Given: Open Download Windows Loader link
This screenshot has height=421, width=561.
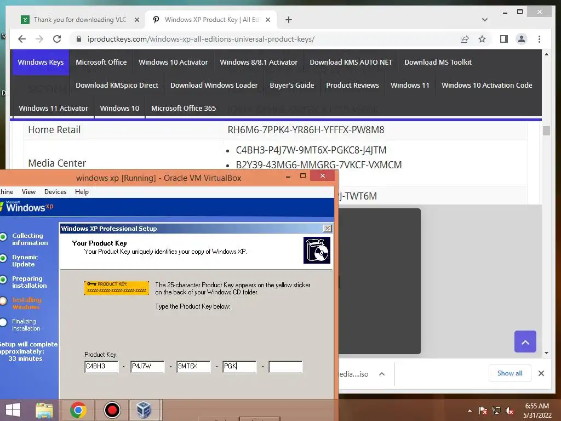Looking at the screenshot, I should (214, 85).
